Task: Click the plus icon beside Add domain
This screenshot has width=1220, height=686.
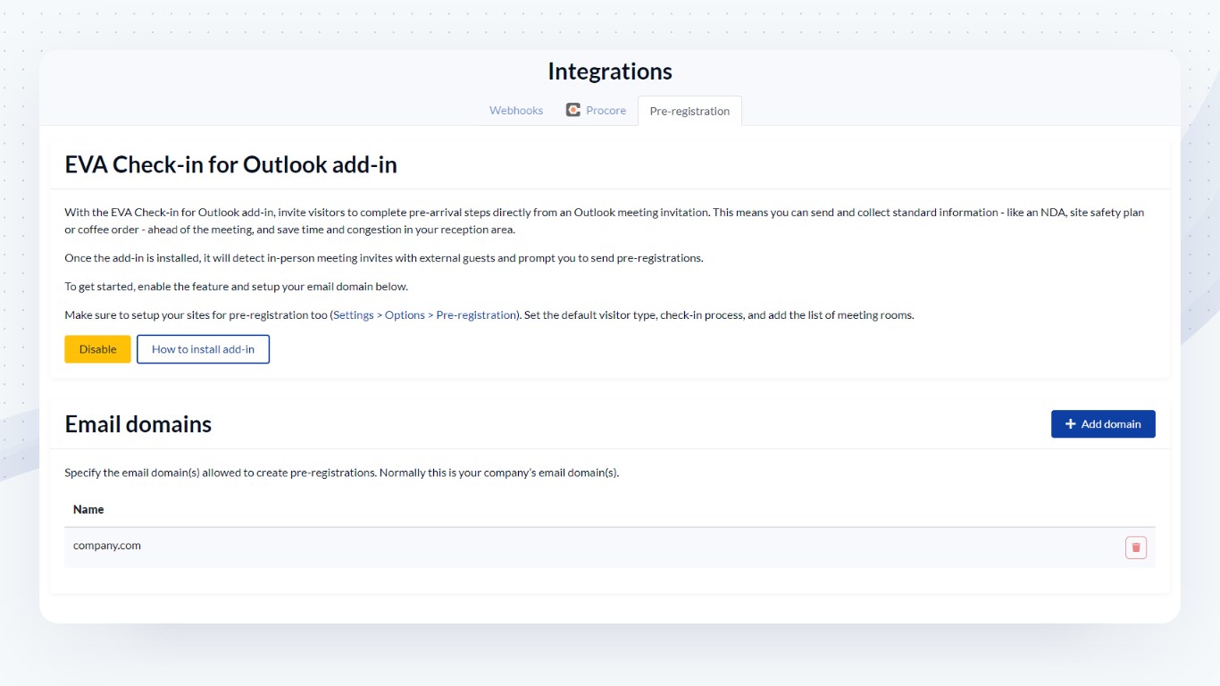Action: (x=1070, y=424)
